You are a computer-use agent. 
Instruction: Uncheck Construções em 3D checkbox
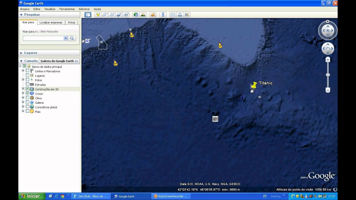[x=28, y=89]
